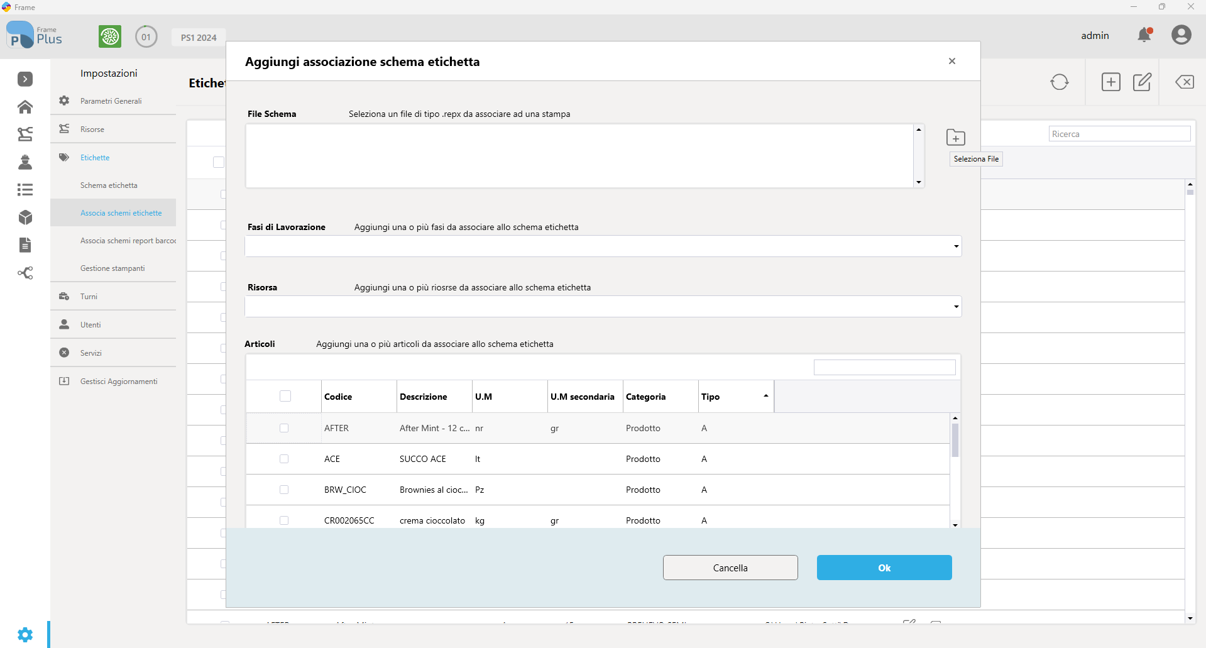Click the PS1 2024 tab

pos(199,37)
